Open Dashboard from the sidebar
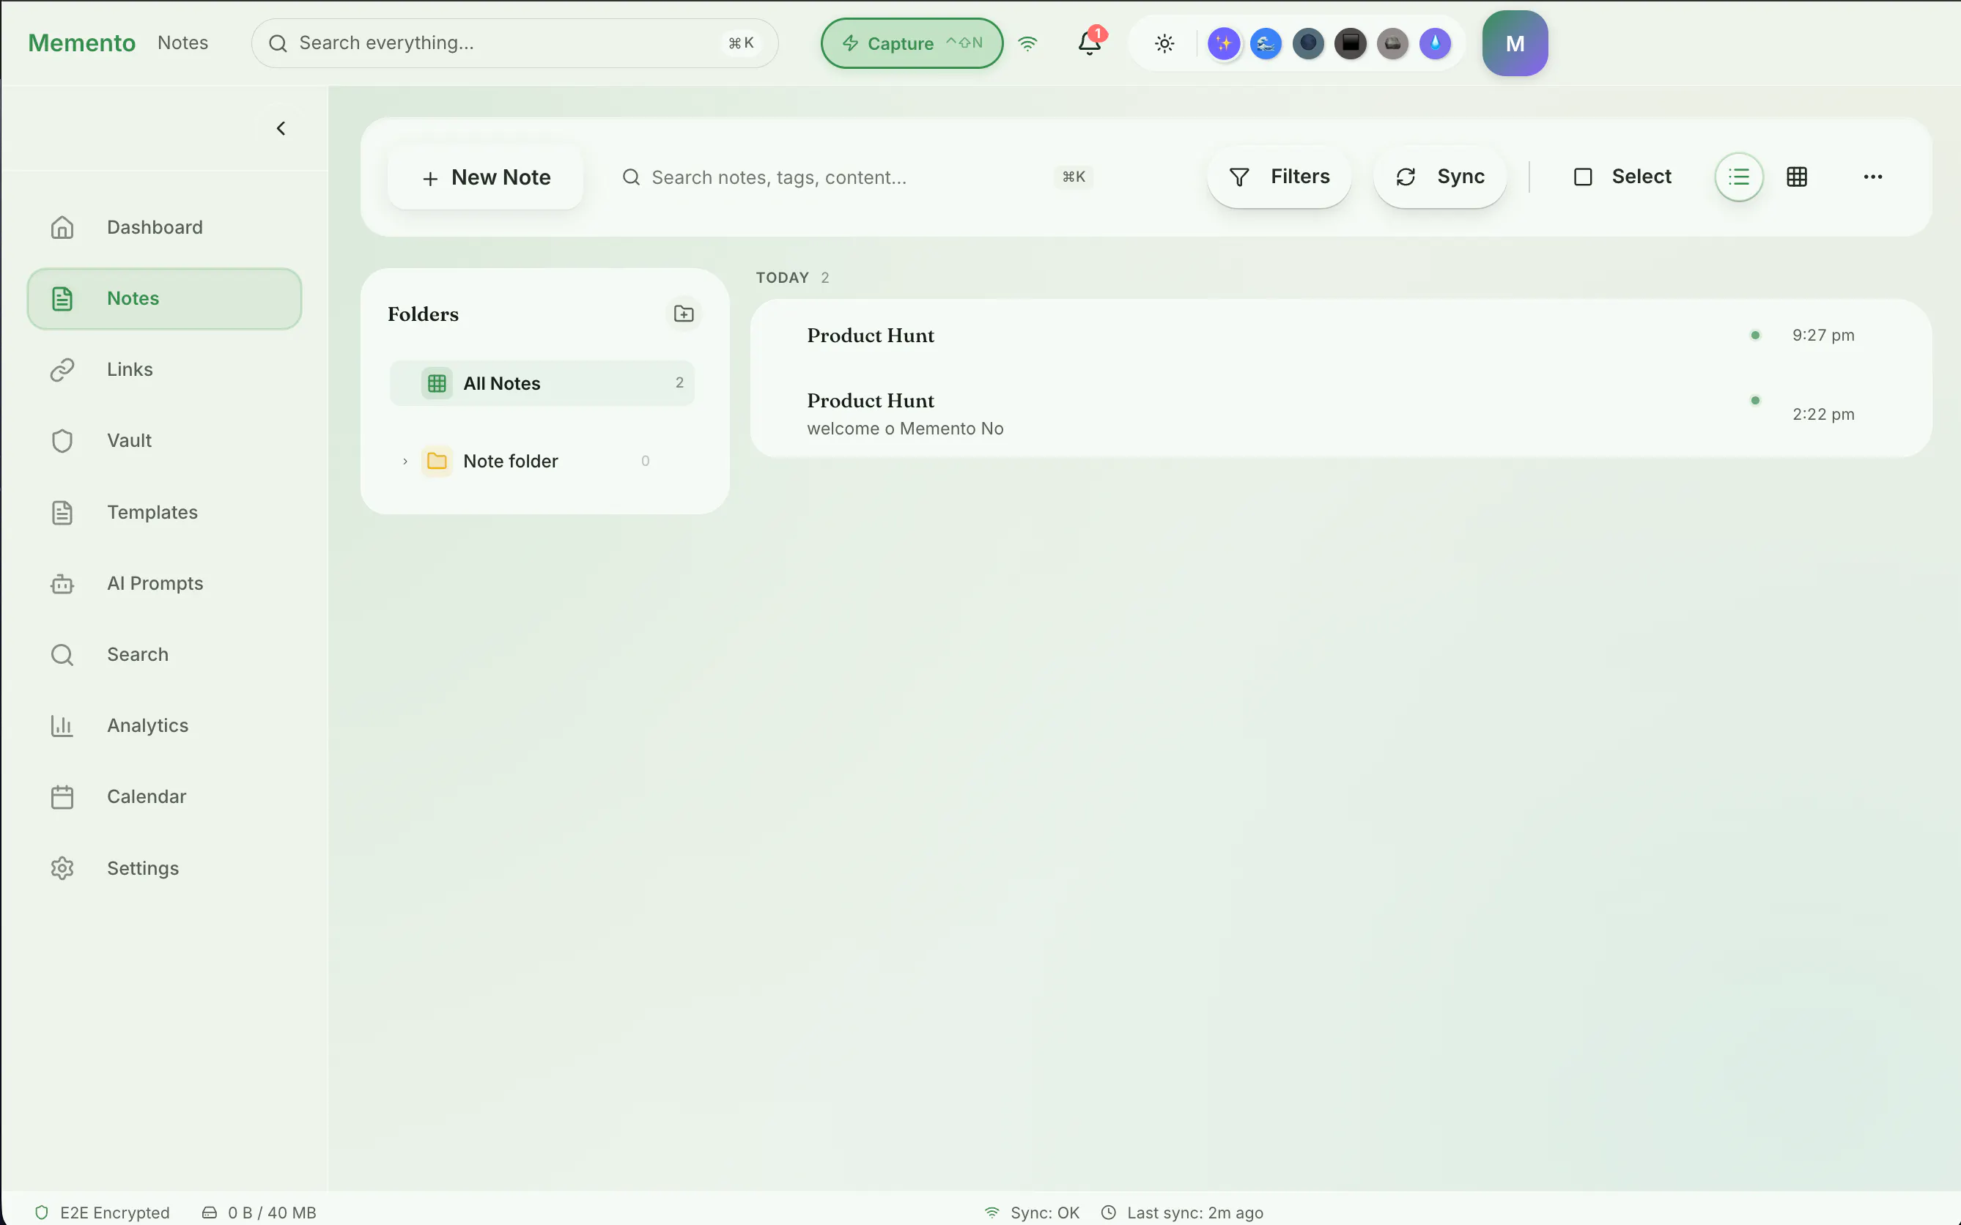The image size is (1961, 1225). 163,227
